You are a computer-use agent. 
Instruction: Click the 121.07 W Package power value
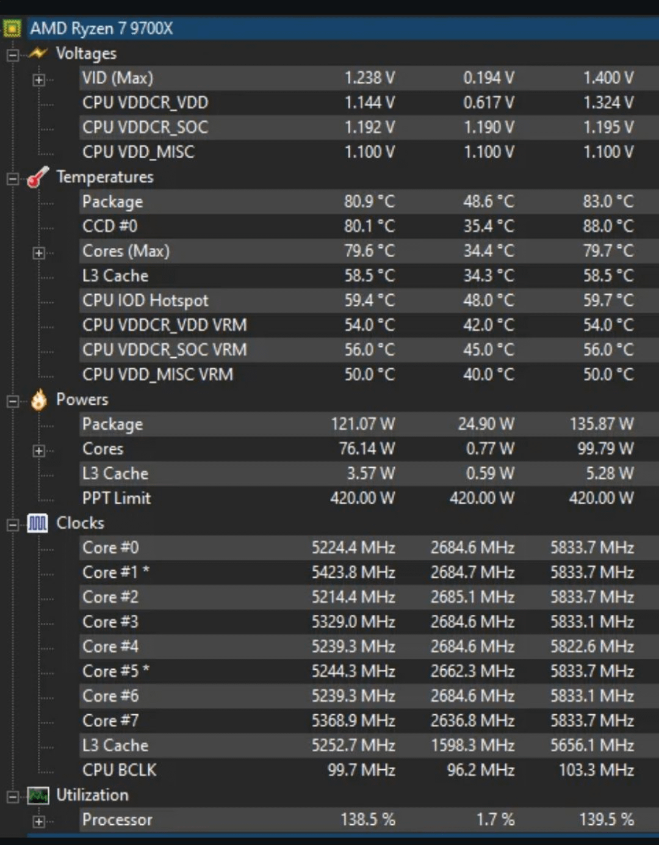tap(363, 424)
